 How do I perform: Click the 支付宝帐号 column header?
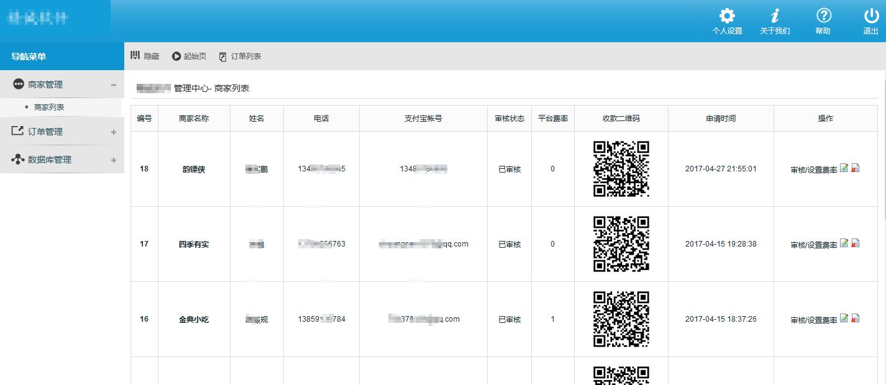(x=423, y=118)
